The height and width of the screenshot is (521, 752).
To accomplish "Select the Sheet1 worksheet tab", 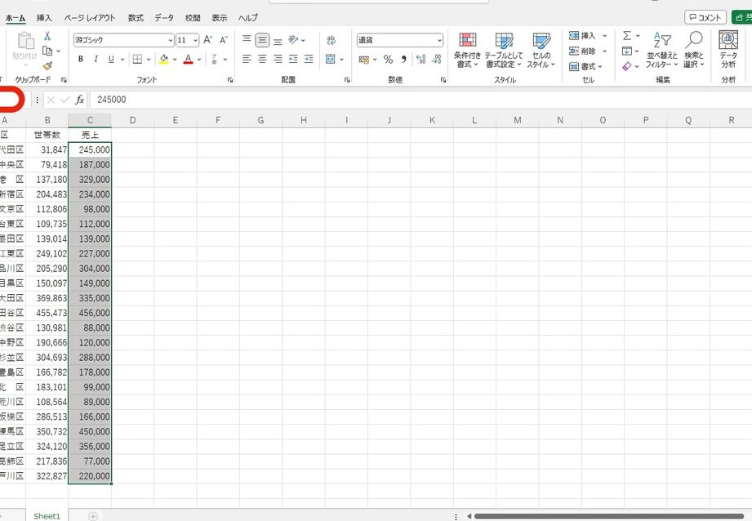I will click(x=47, y=516).
